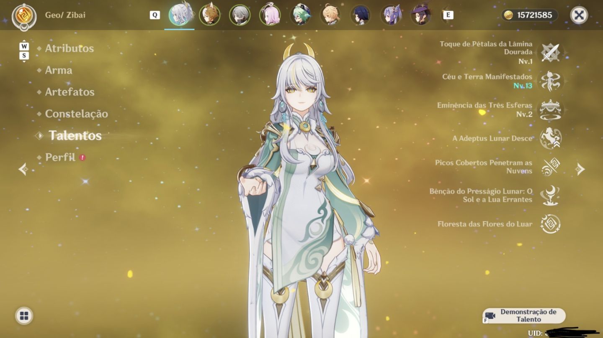Open the Artefatos menu
The height and width of the screenshot is (338, 603).
tap(70, 92)
